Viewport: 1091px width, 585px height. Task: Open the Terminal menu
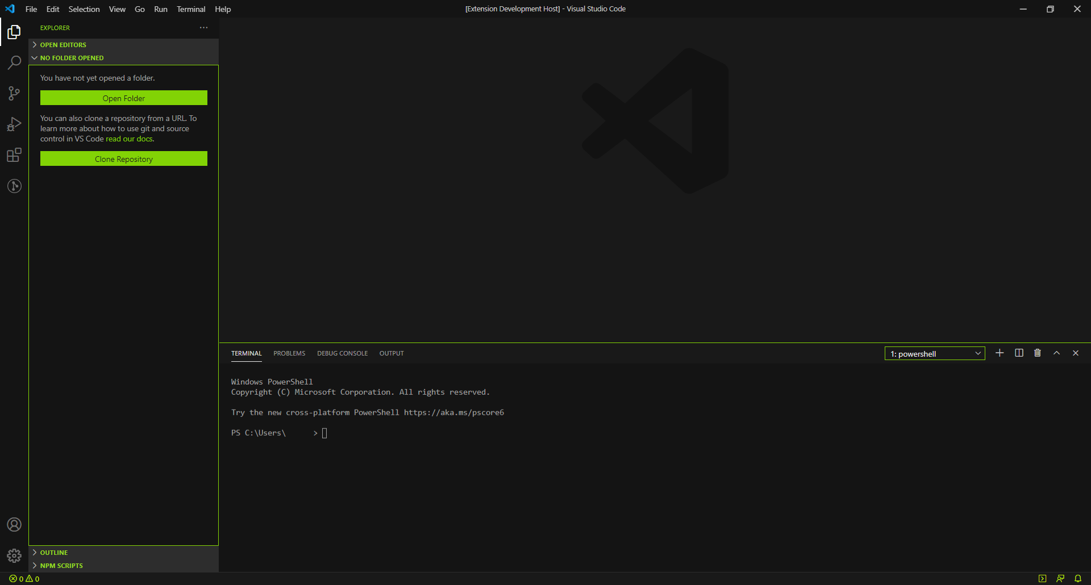point(191,9)
